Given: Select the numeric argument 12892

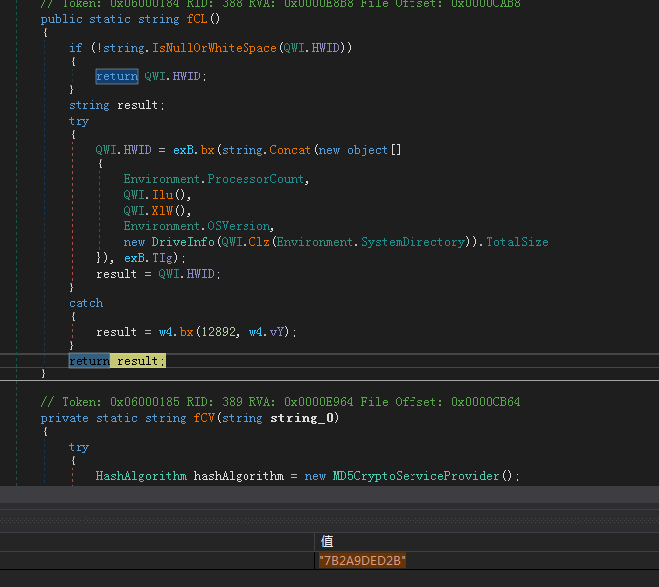Looking at the screenshot, I should tap(218, 332).
